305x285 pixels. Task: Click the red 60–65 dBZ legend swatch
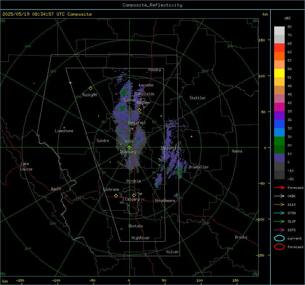point(279,47)
